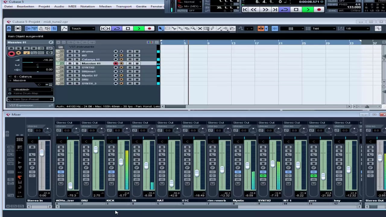Select the Object Selection arrow tool
This screenshot has height=217, width=386.
(161, 28)
